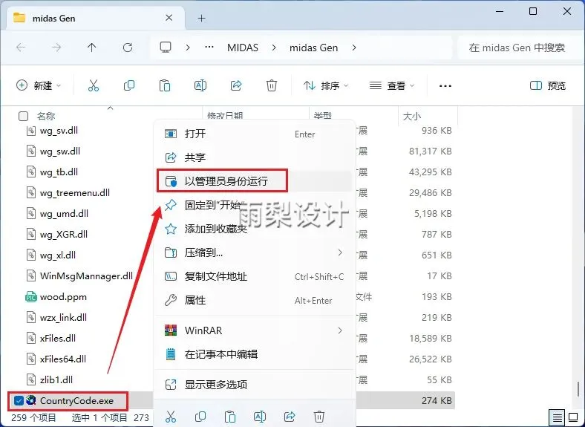The width and height of the screenshot is (585, 427).
Task: Click the Cut icon in the Explorer toolbar
Action: (94, 86)
